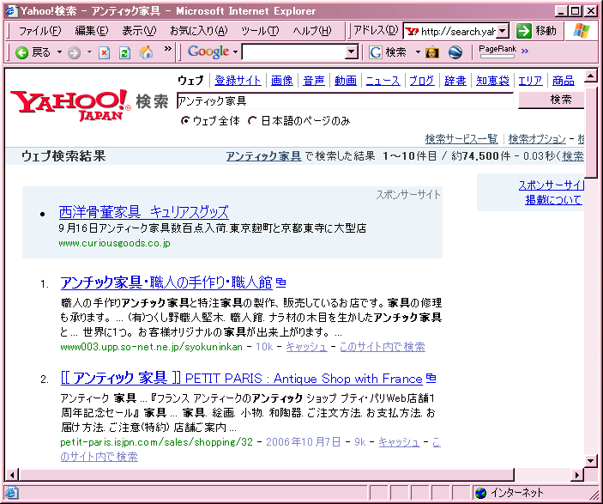Click the Yahoo favicon in the address bar

[412, 31]
